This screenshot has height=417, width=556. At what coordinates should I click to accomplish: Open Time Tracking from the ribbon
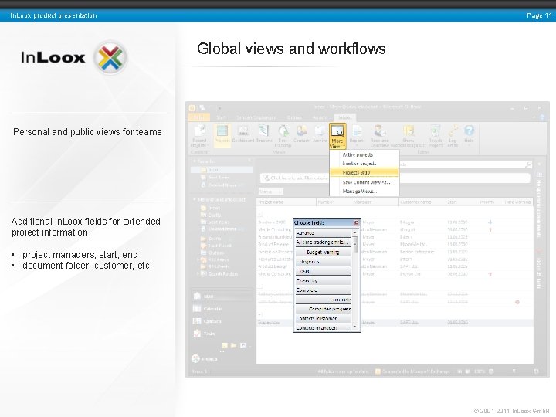click(283, 136)
